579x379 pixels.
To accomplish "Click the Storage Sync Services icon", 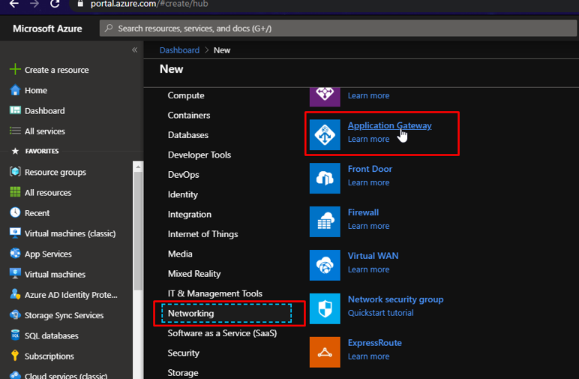I will point(15,314).
